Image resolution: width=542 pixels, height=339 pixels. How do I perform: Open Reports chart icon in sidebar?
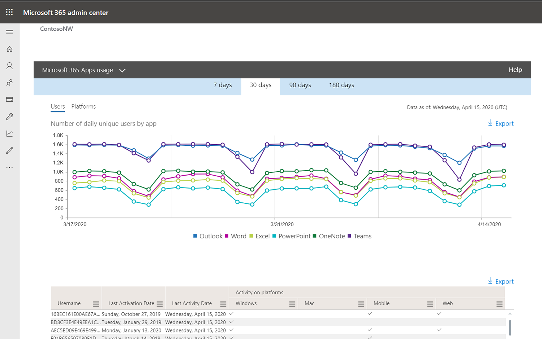tap(10, 133)
